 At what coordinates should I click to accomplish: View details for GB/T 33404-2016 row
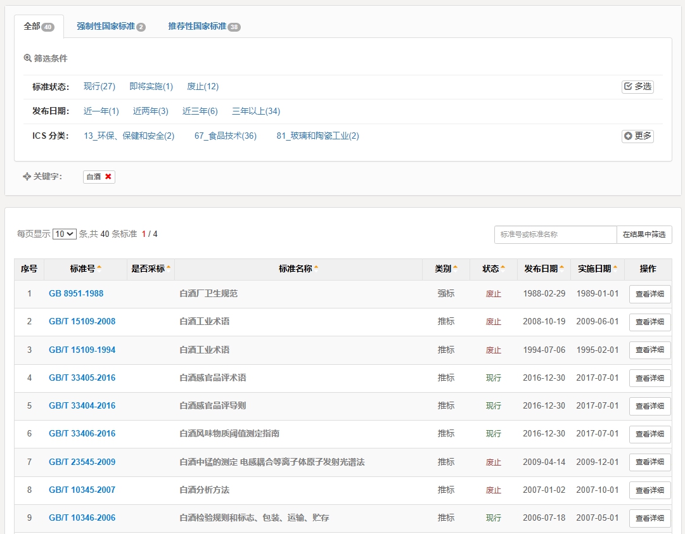pos(650,406)
